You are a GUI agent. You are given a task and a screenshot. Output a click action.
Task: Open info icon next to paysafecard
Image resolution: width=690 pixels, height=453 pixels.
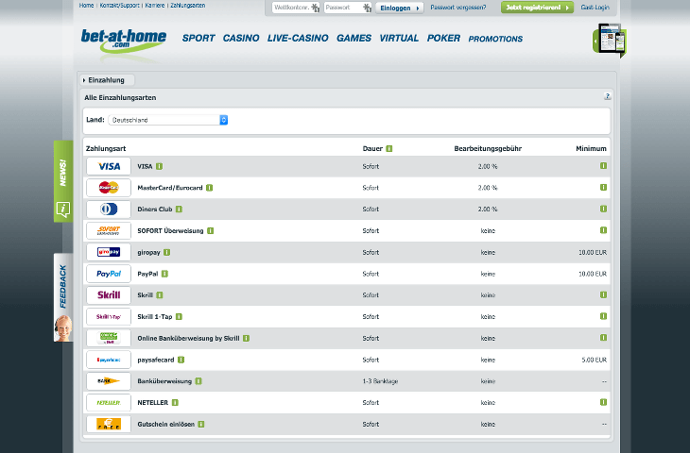181,360
